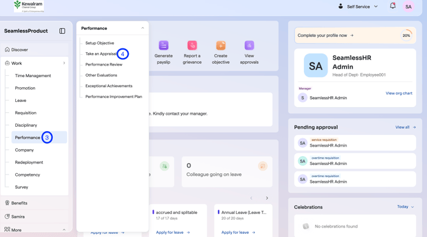Click the View all arrow icon
The height and width of the screenshot is (237, 427).
coord(414,127)
